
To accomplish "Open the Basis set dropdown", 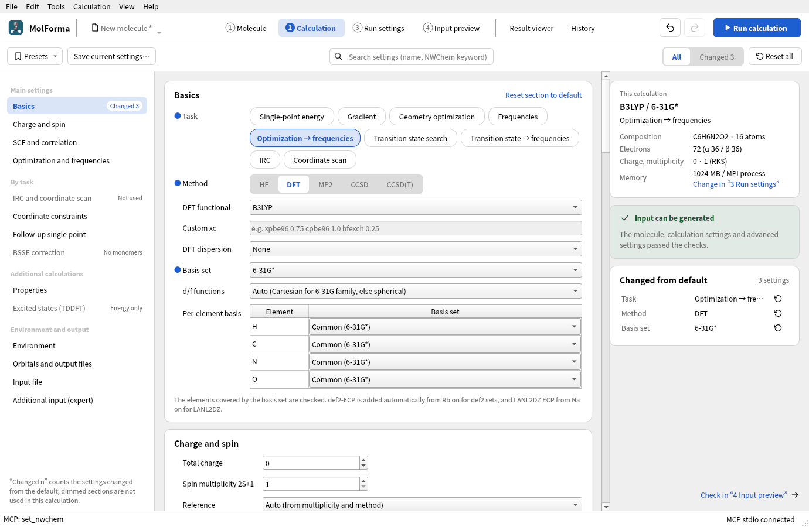I will (416, 270).
